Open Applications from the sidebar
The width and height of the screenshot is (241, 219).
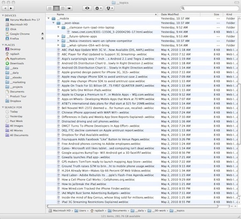pyautogui.click(x=15, y=59)
